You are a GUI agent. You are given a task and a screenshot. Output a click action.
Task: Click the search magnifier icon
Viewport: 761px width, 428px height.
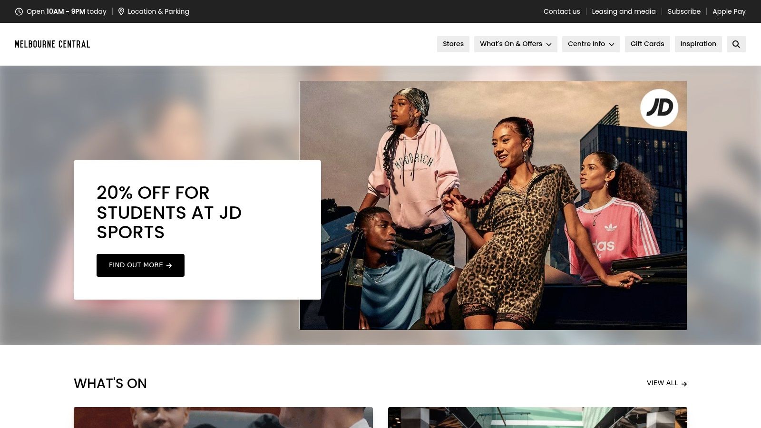(736, 44)
